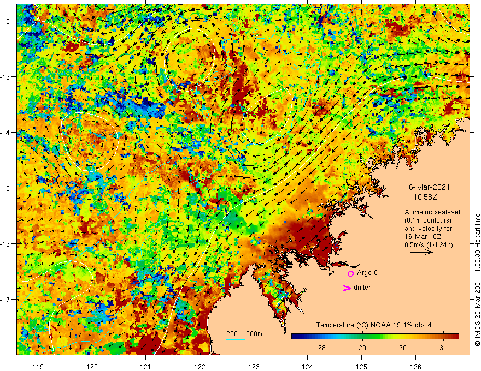Click the latitude label '-14'

click(x=5, y=133)
